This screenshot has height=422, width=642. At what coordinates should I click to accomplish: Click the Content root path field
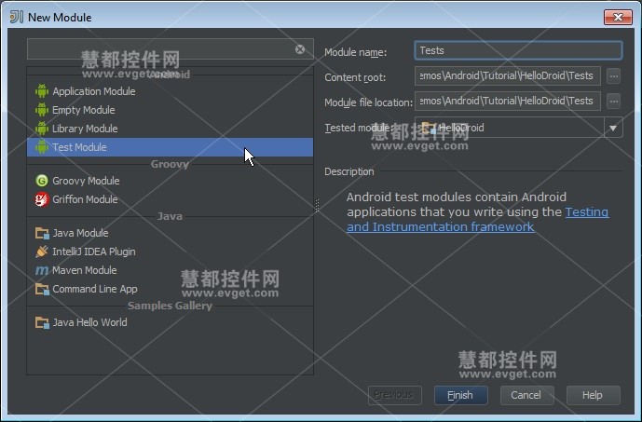[508, 76]
